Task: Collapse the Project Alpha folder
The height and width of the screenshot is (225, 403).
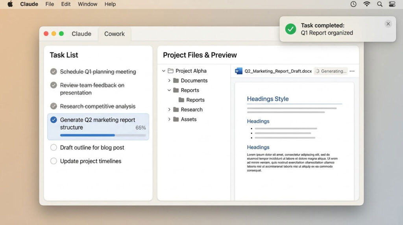Action: [164, 71]
